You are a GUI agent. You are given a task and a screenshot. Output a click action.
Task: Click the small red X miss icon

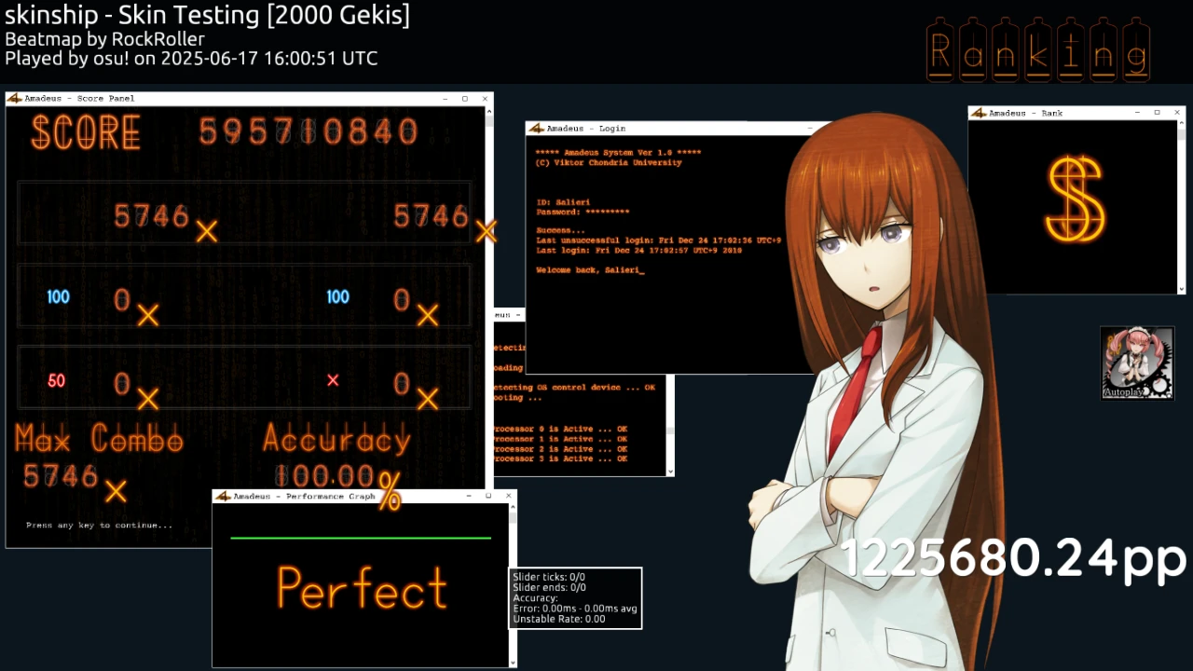(333, 380)
